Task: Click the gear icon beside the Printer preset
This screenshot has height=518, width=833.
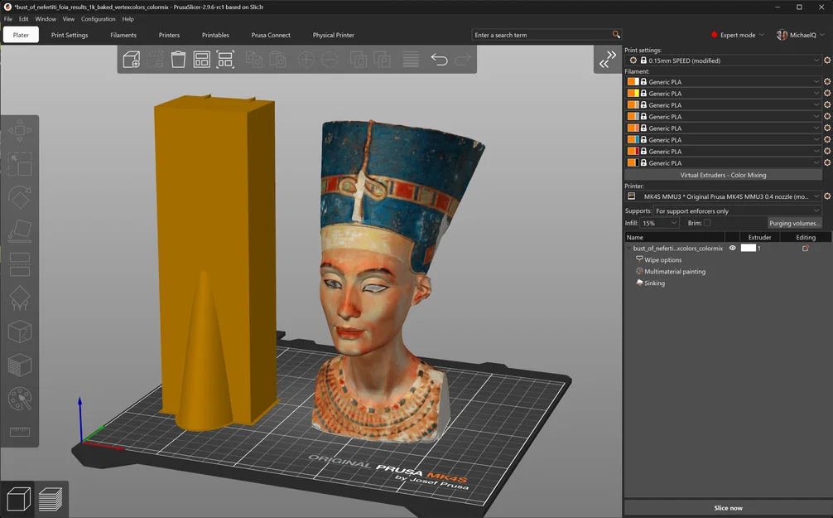Action: (827, 196)
